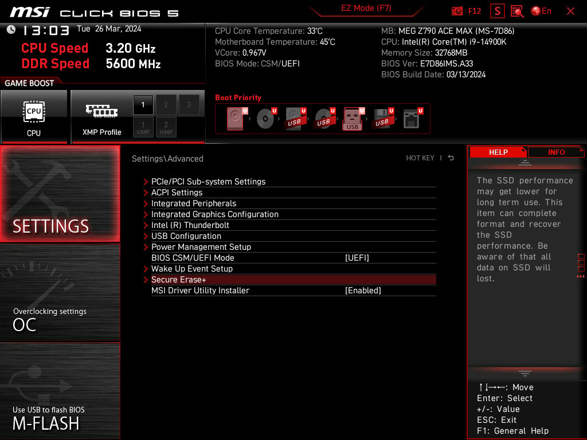Click help panel bottom scroll handle
Viewport: 587px width, 440px height.
525,374
